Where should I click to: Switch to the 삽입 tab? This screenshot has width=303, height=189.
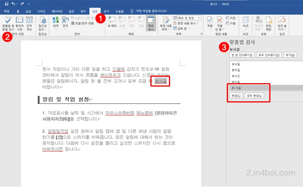[x=28, y=11]
